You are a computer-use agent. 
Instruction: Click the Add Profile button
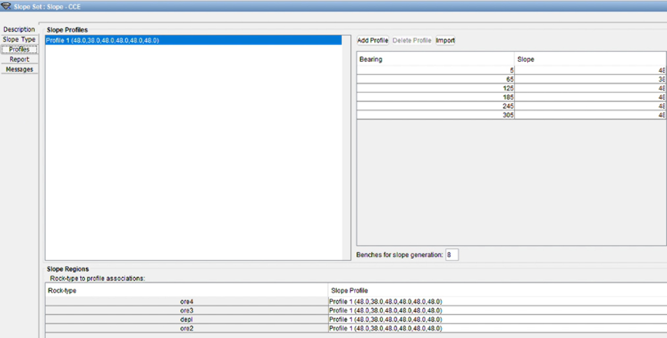click(372, 40)
